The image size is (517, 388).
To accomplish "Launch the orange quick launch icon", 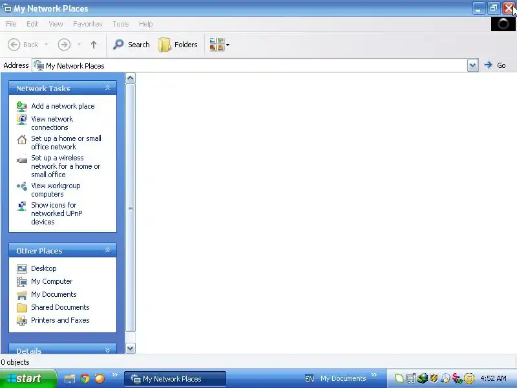I will 100,378.
